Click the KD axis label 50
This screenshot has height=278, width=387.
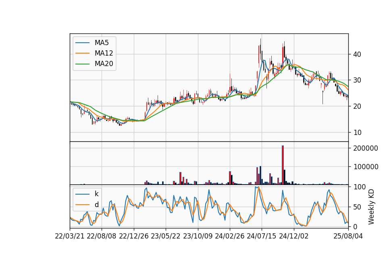[x=357, y=207]
